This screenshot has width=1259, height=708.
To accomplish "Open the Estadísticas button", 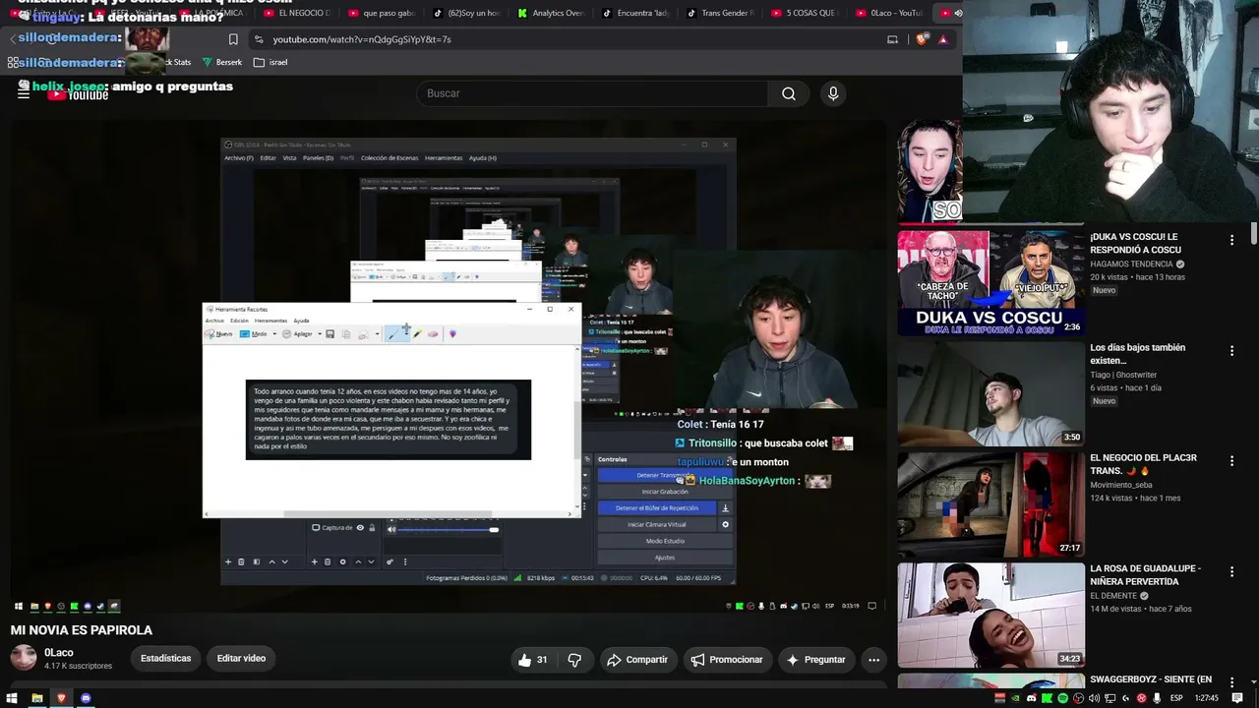I will point(165,659).
